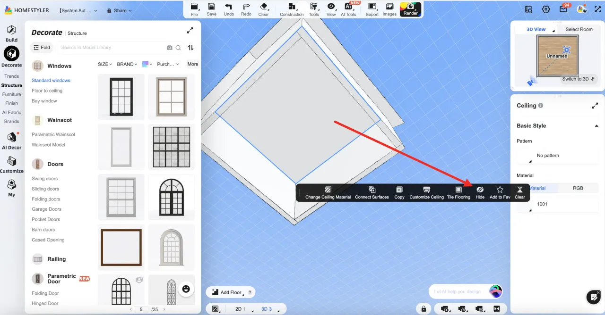The height and width of the screenshot is (315, 605).
Task: Hide the selected ceiling
Action: [x=480, y=190]
